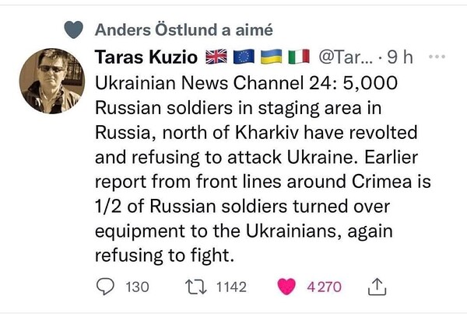Show the 4270 likes count
The image size is (467, 320).
click(x=325, y=287)
